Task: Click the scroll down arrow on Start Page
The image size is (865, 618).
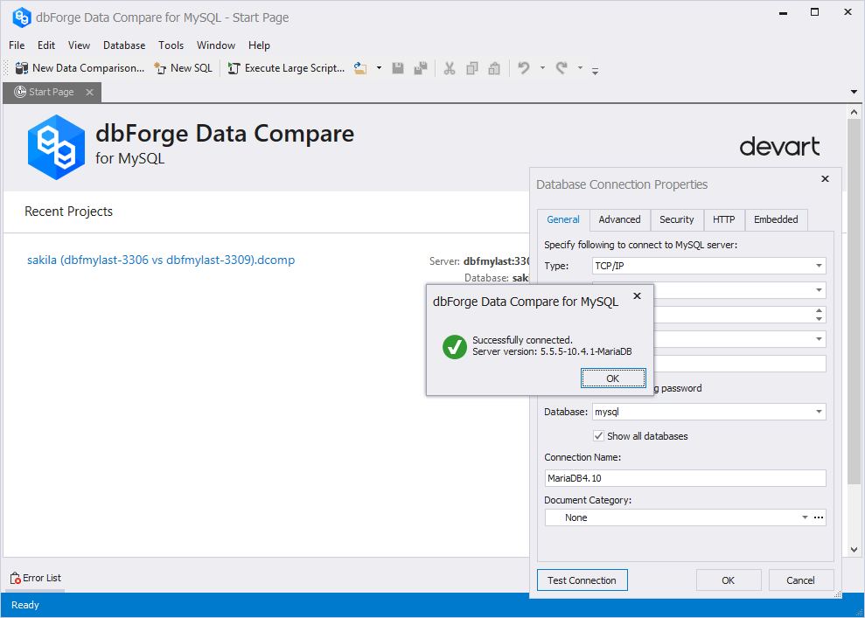Action: tap(854, 550)
